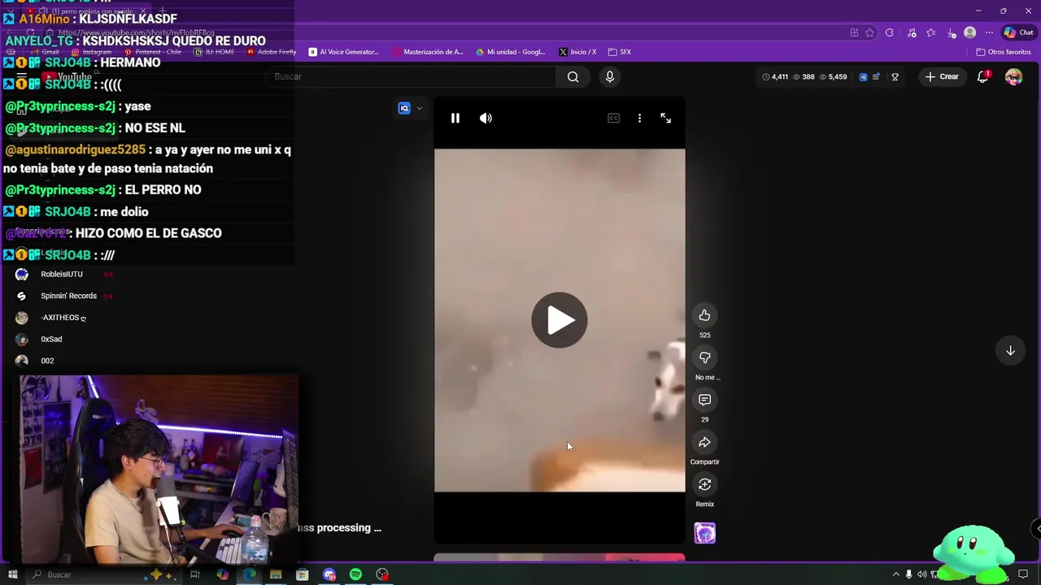Open the channel sound thumbnail below Remix
This screenshot has height=585, width=1041.
point(704,533)
